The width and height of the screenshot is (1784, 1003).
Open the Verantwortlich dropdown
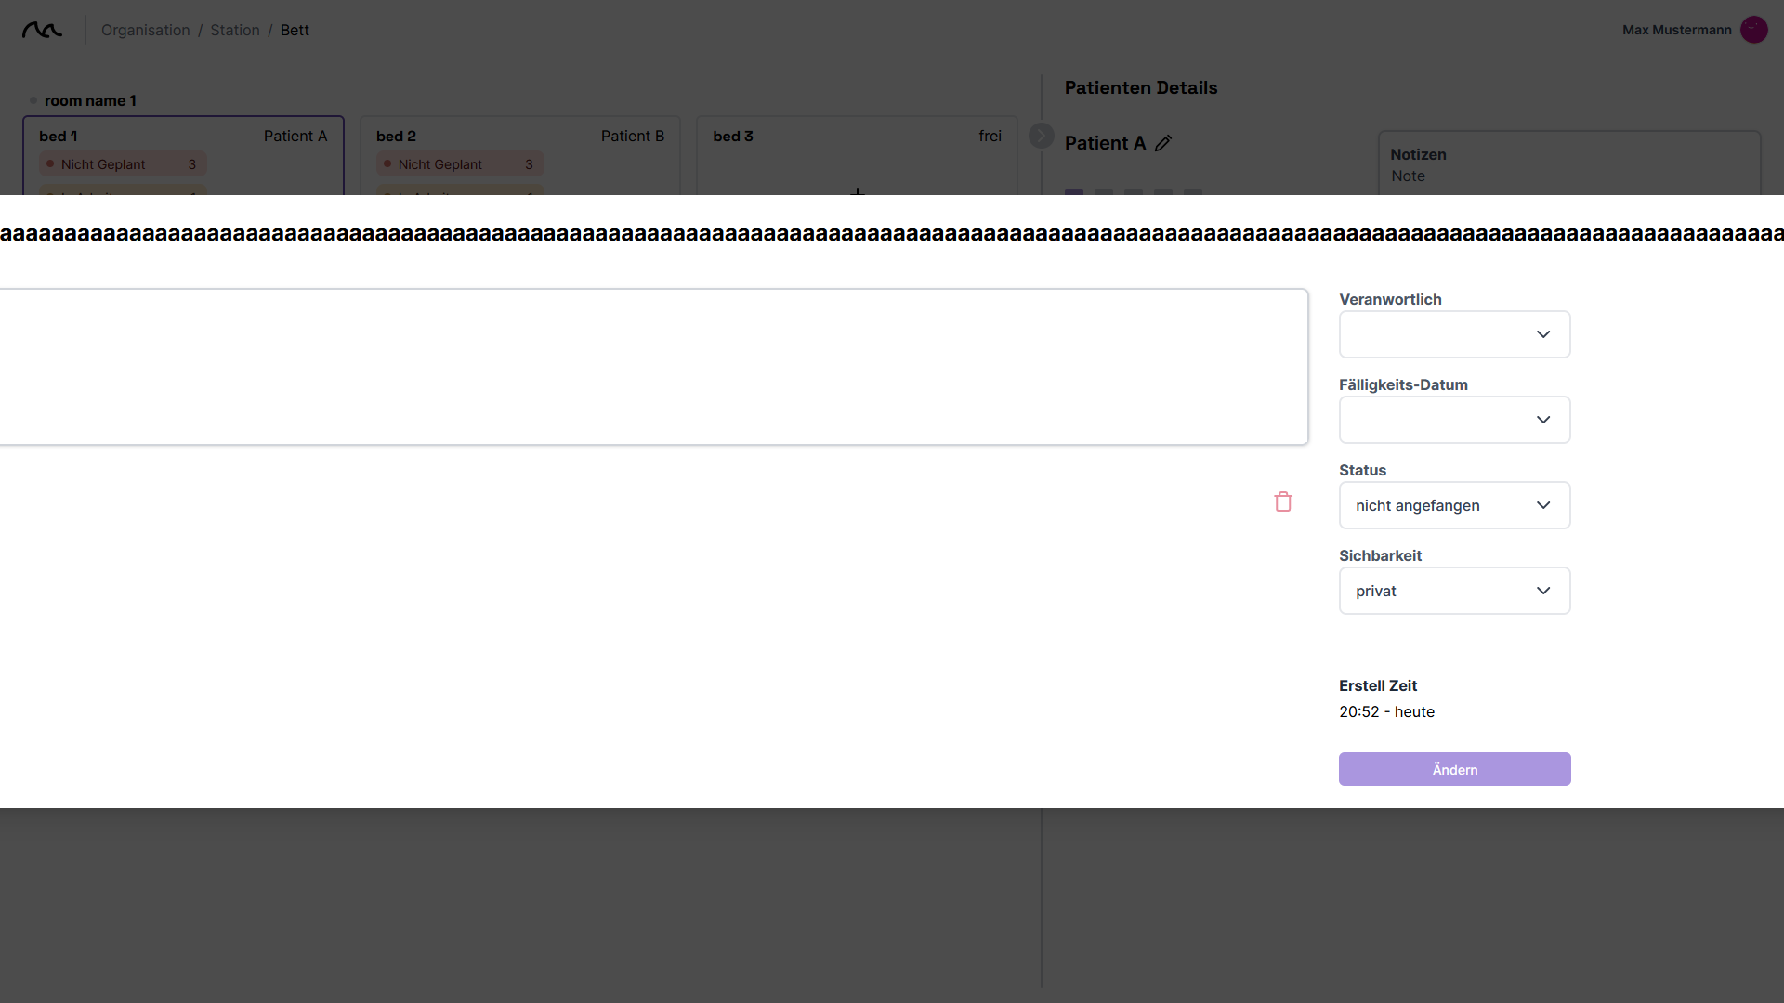tap(1453, 334)
